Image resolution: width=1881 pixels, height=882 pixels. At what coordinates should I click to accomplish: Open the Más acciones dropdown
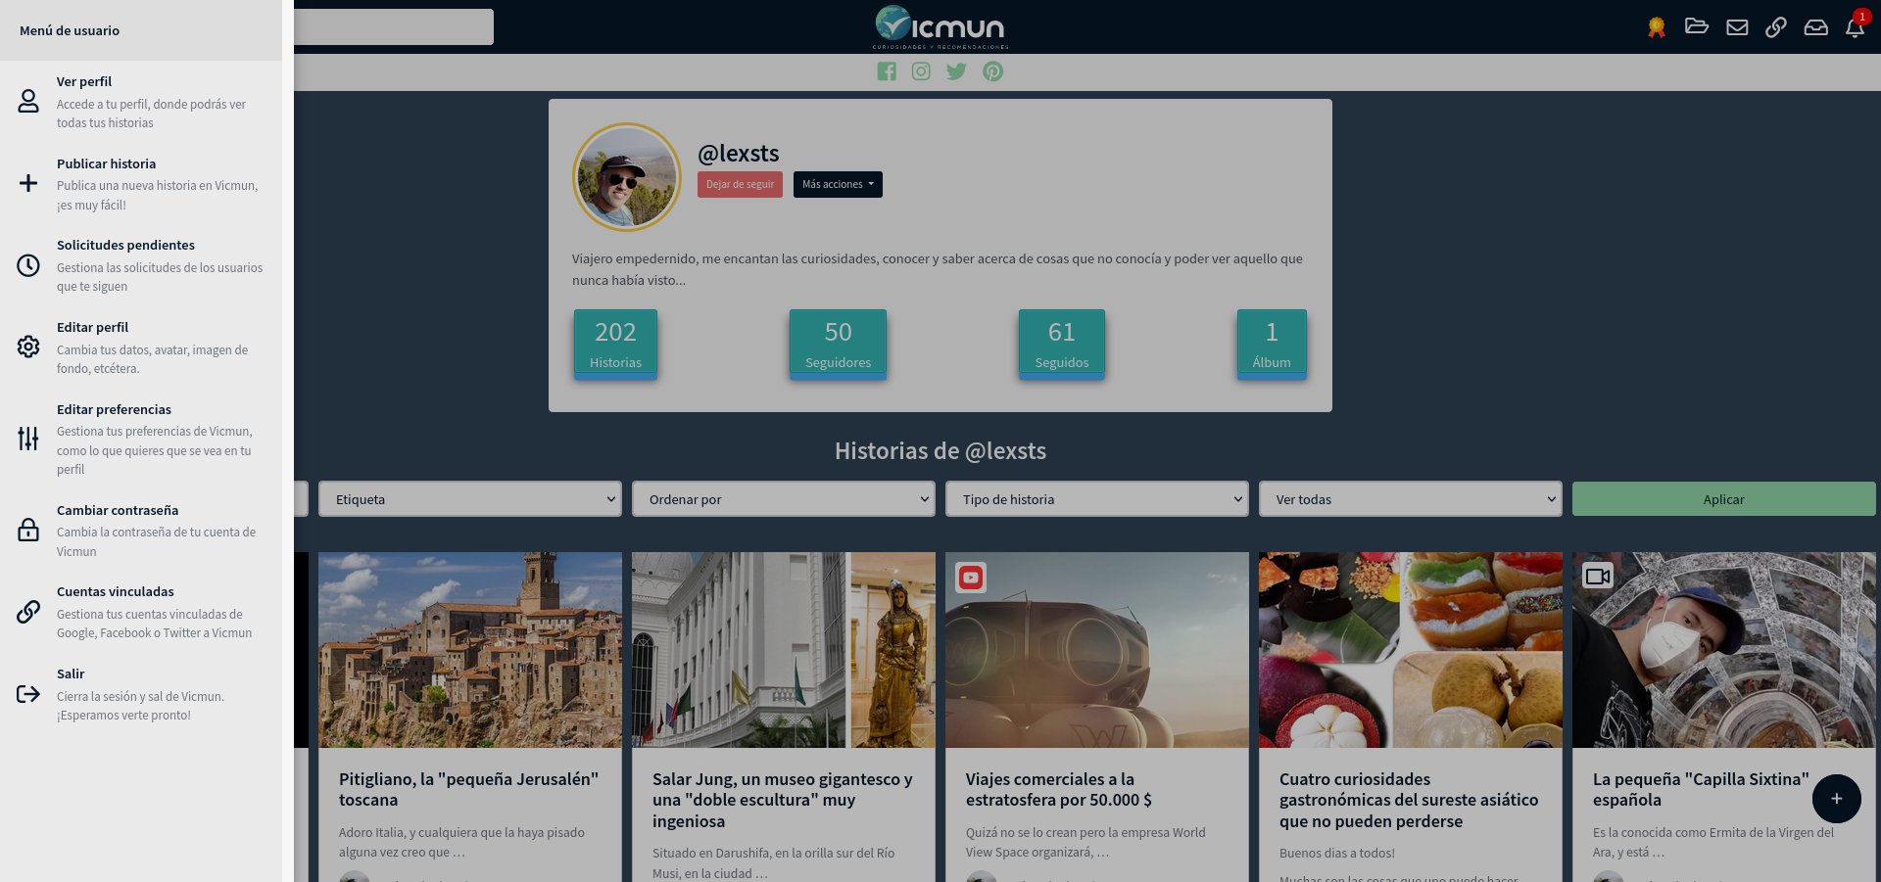[x=838, y=184]
